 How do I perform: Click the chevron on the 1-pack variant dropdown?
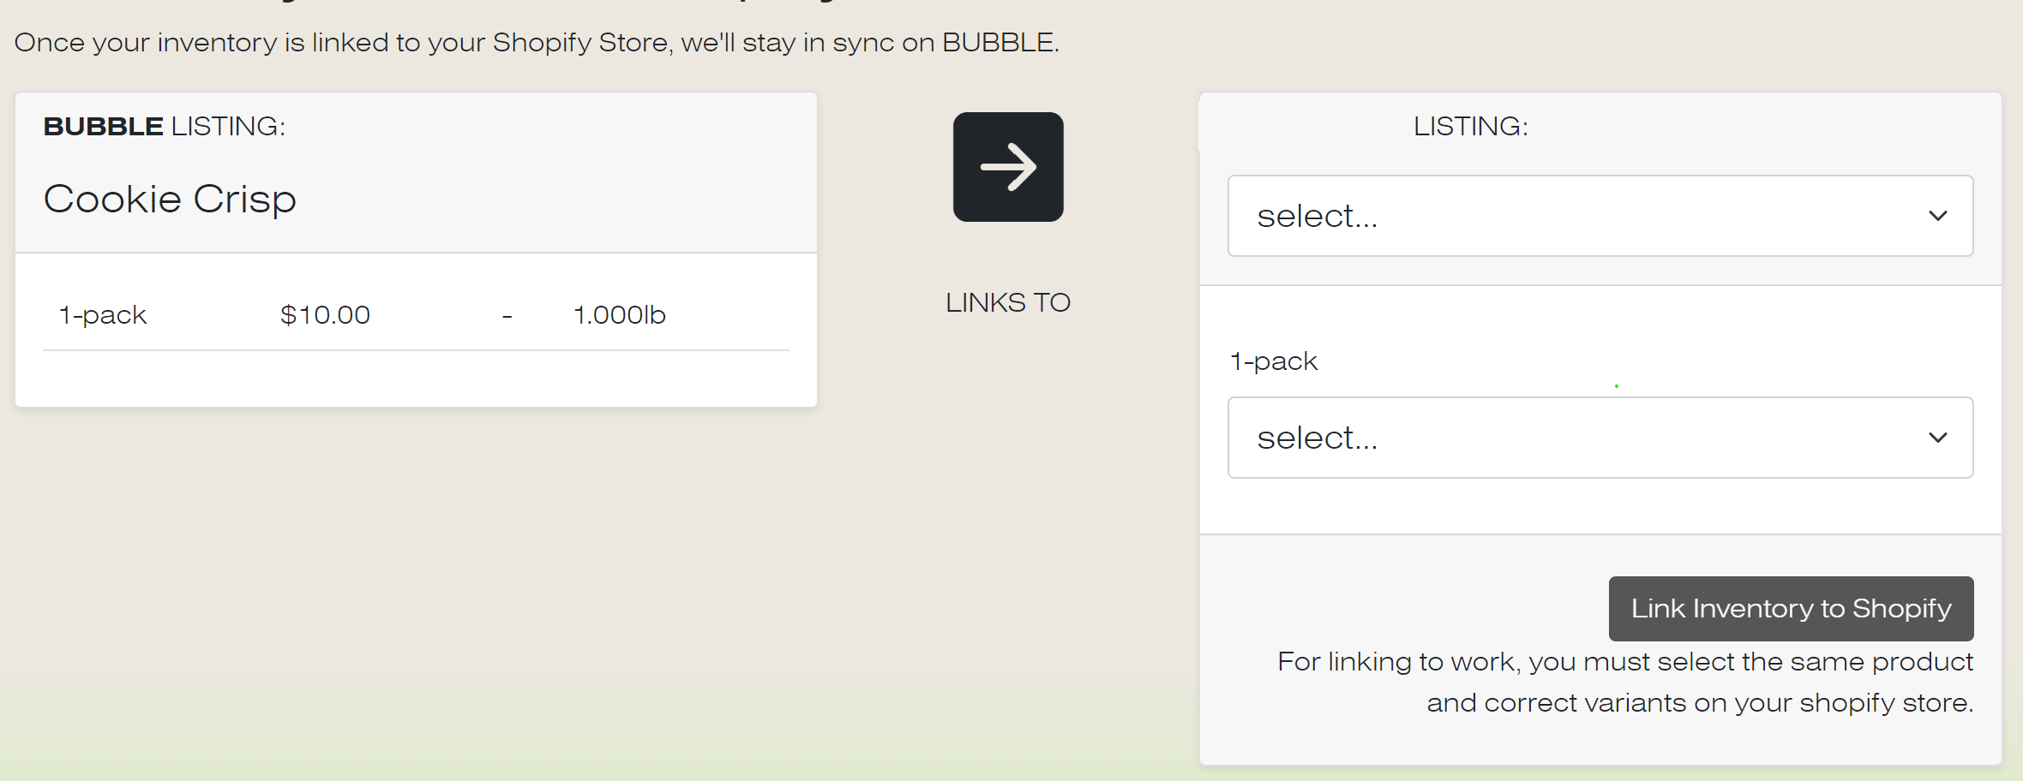[x=1937, y=438]
